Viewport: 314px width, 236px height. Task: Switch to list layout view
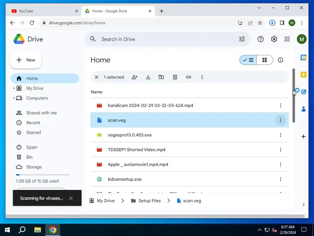point(248,60)
